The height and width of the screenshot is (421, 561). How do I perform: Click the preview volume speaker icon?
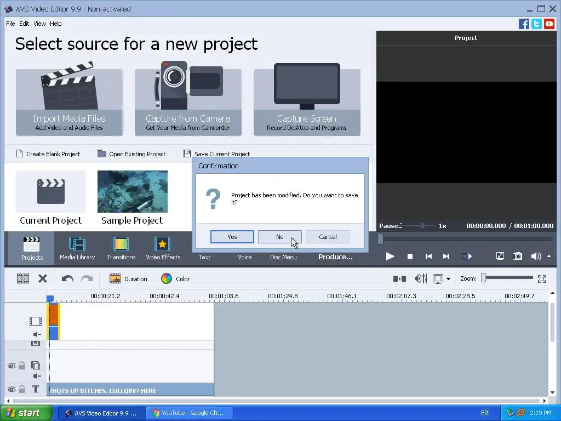pyautogui.click(x=536, y=257)
